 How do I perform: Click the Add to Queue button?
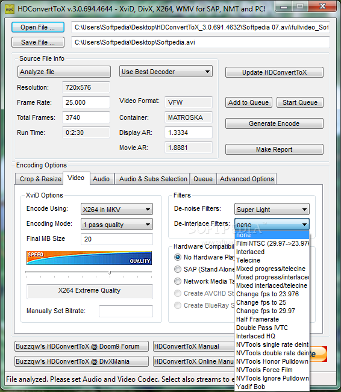(249, 102)
